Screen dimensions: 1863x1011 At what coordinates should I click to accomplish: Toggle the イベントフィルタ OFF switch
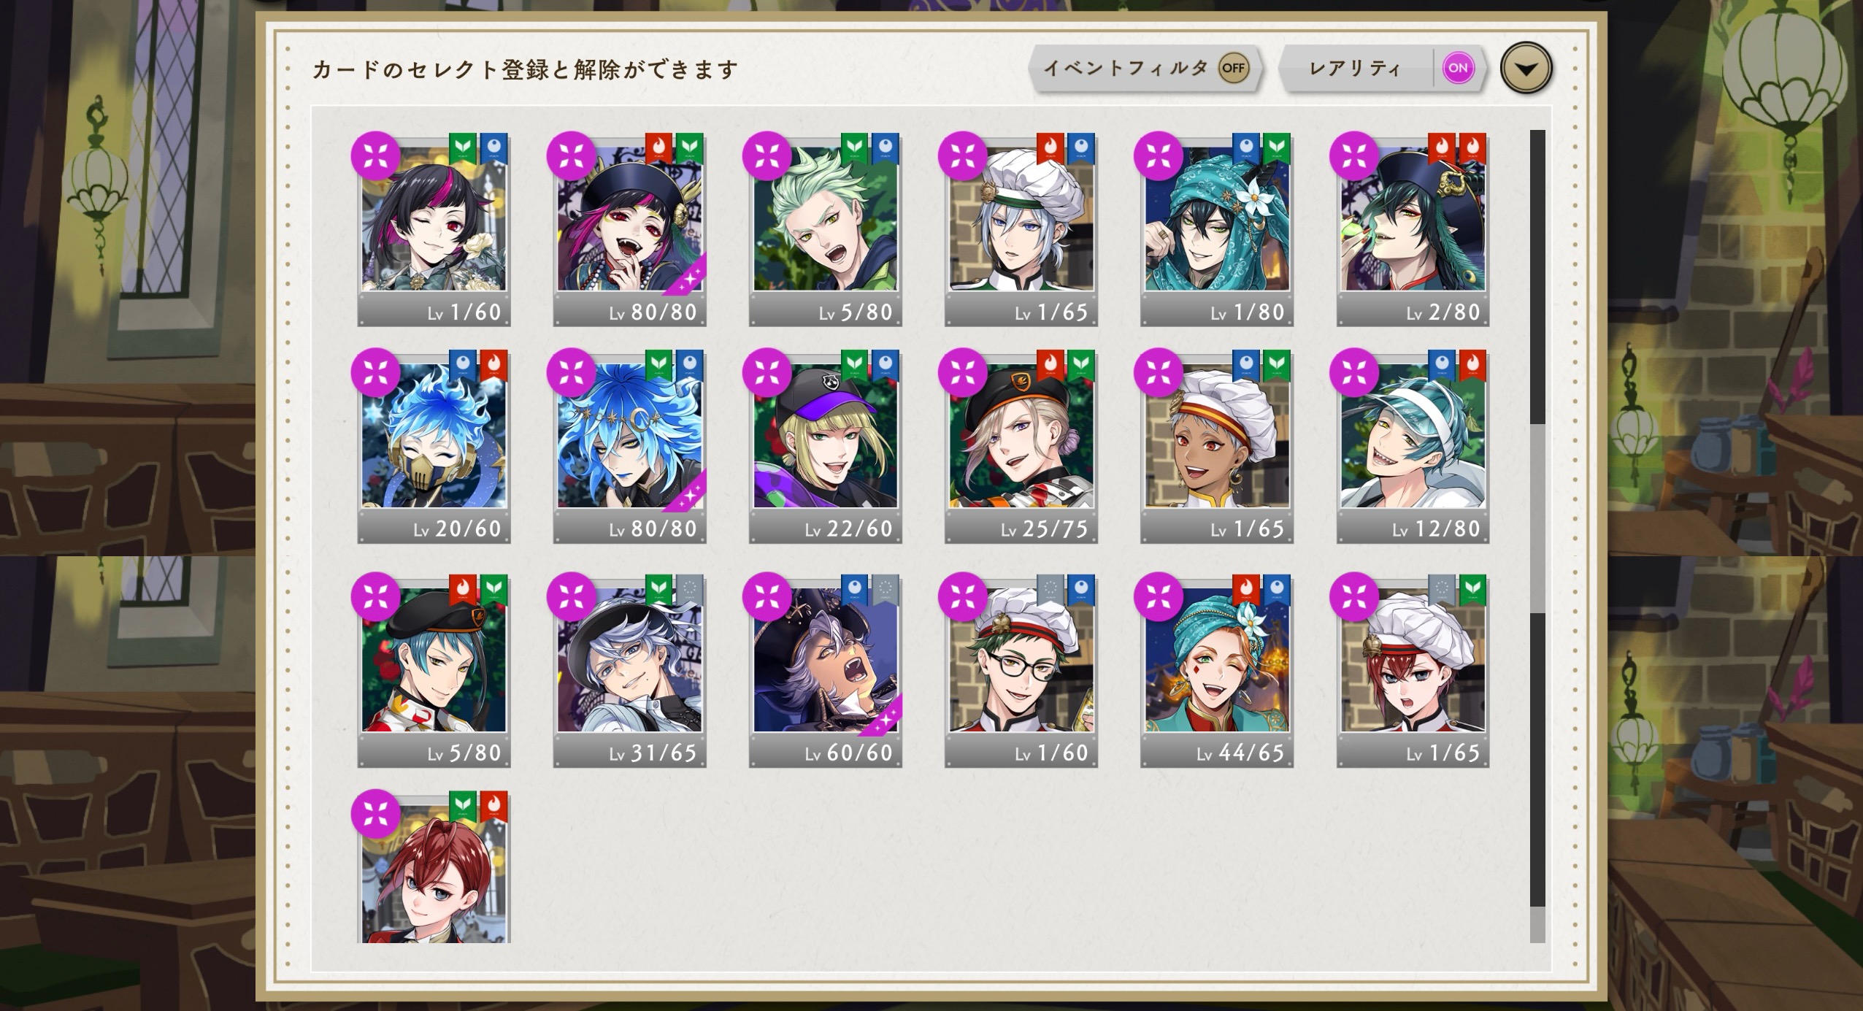coord(1233,68)
